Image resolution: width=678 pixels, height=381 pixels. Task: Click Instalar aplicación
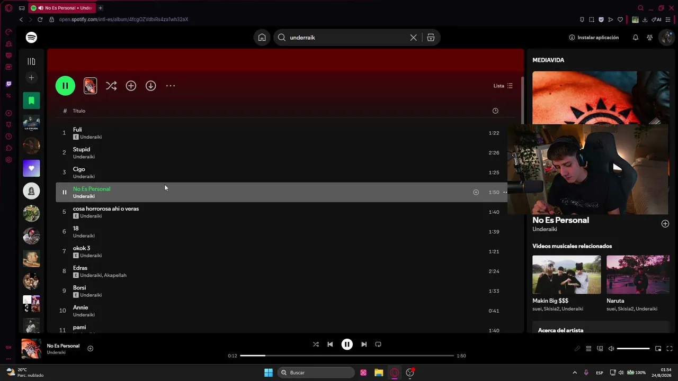click(x=594, y=38)
